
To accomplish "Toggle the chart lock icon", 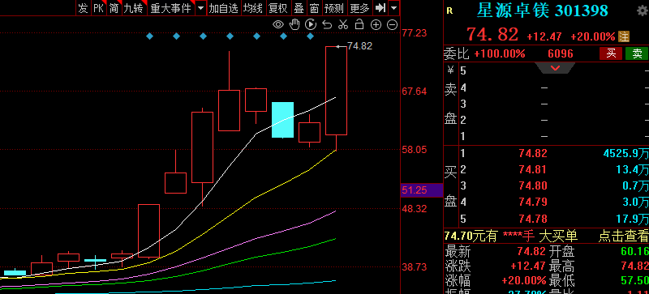I will click(x=359, y=25).
